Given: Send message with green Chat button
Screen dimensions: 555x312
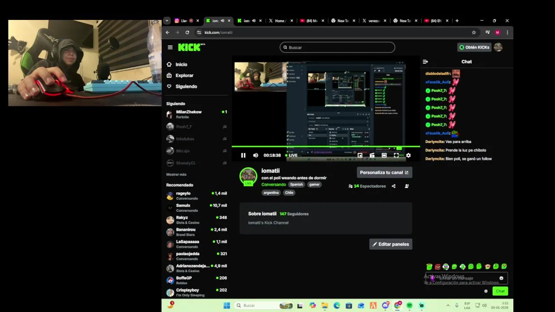Looking at the screenshot, I should pos(500,291).
